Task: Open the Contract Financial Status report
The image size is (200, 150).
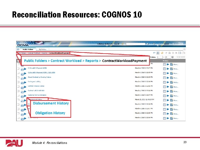Action: [36, 86]
